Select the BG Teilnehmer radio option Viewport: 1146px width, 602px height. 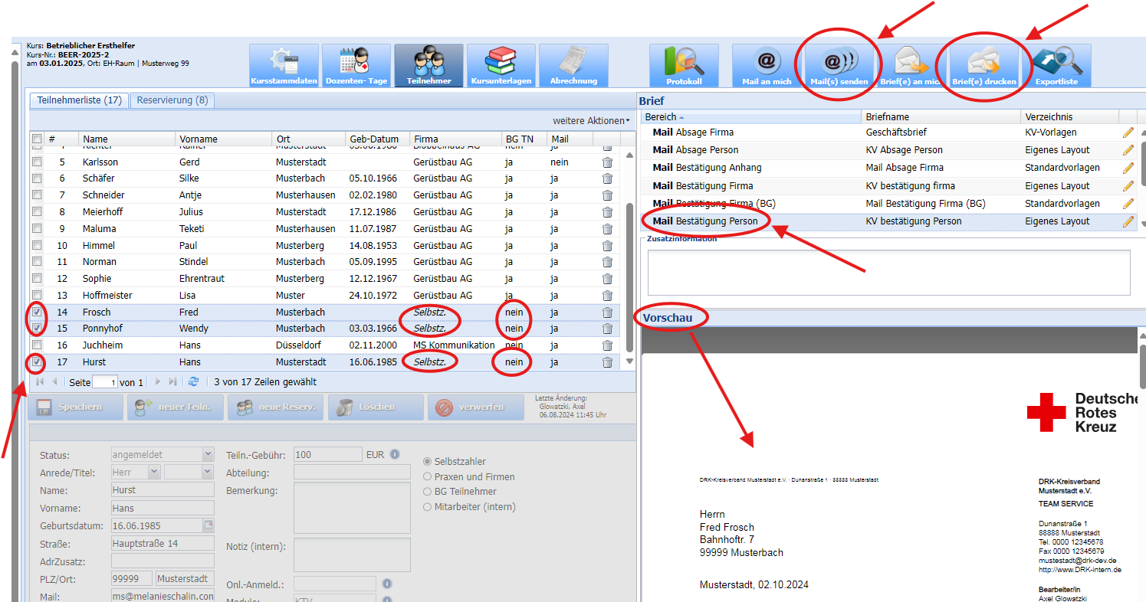click(x=428, y=492)
